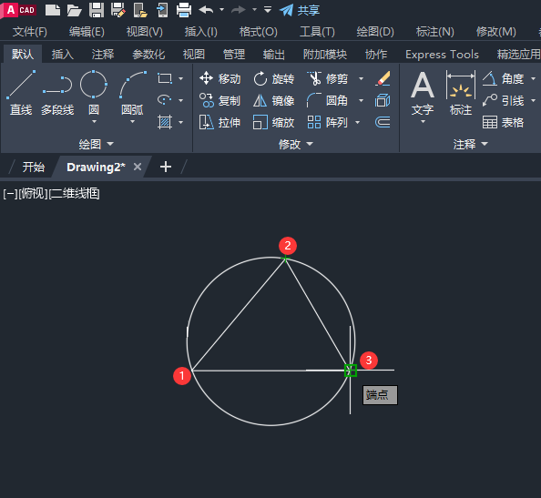Open the Trim (修剪) dropdown arrow
This screenshot has height=498, width=541.
point(361,78)
